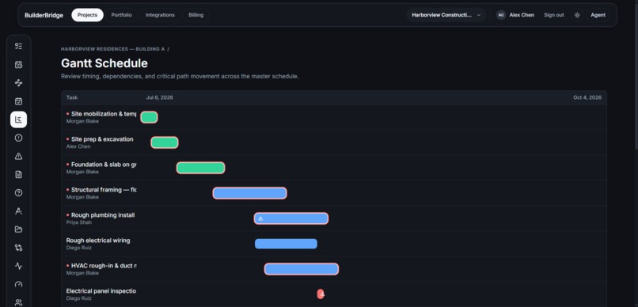
Task: Open the triangle warning risks sidebar icon
Action: (18, 156)
